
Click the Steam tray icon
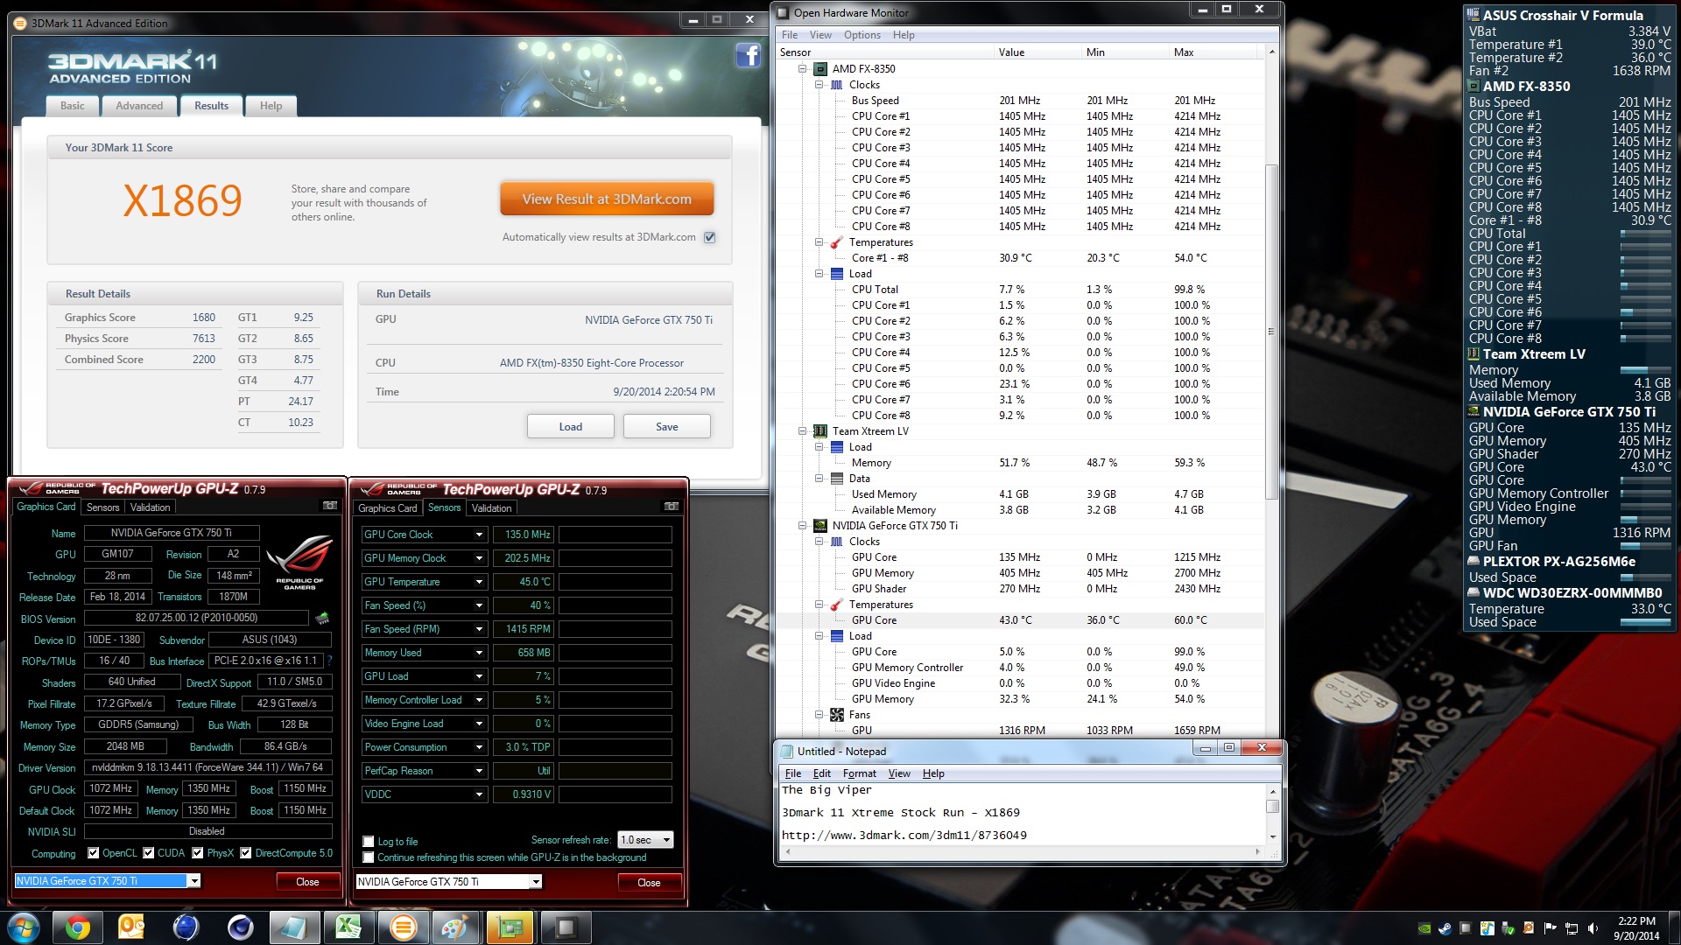click(x=1445, y=928)
